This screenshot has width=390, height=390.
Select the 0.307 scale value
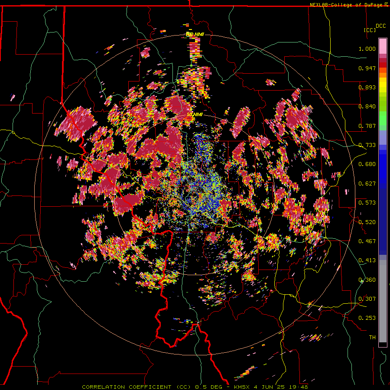(x=367, y=299)
